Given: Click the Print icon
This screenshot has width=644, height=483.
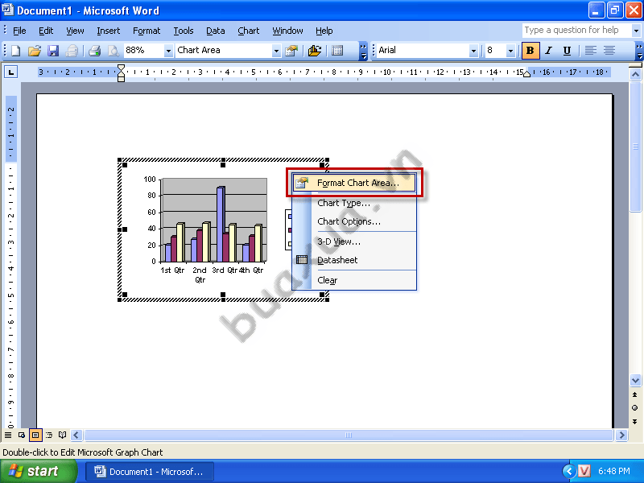Looking at the screenshot, I should (94, 51).
